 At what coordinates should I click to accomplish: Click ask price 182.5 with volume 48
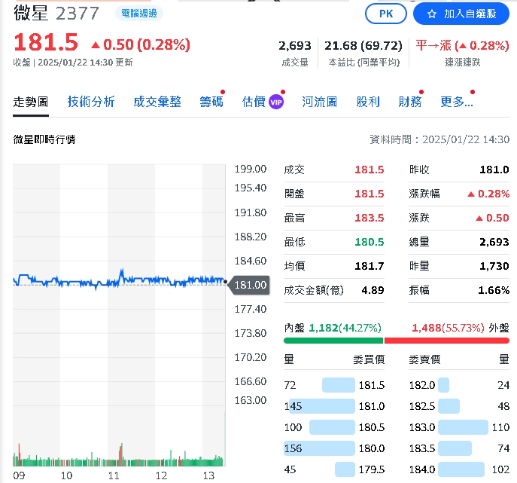tap(459, 406)
